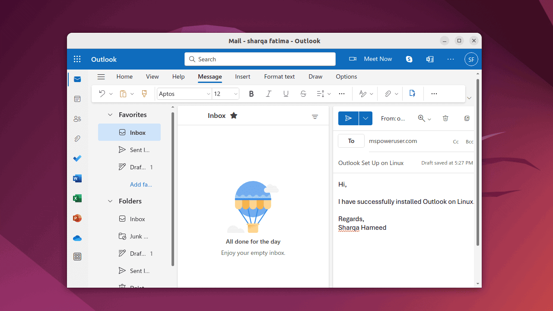Click the From address field
This screenshot has width=553, height=311.
[393, 118]
